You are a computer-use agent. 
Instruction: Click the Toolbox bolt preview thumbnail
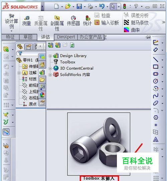pos(99,144)
